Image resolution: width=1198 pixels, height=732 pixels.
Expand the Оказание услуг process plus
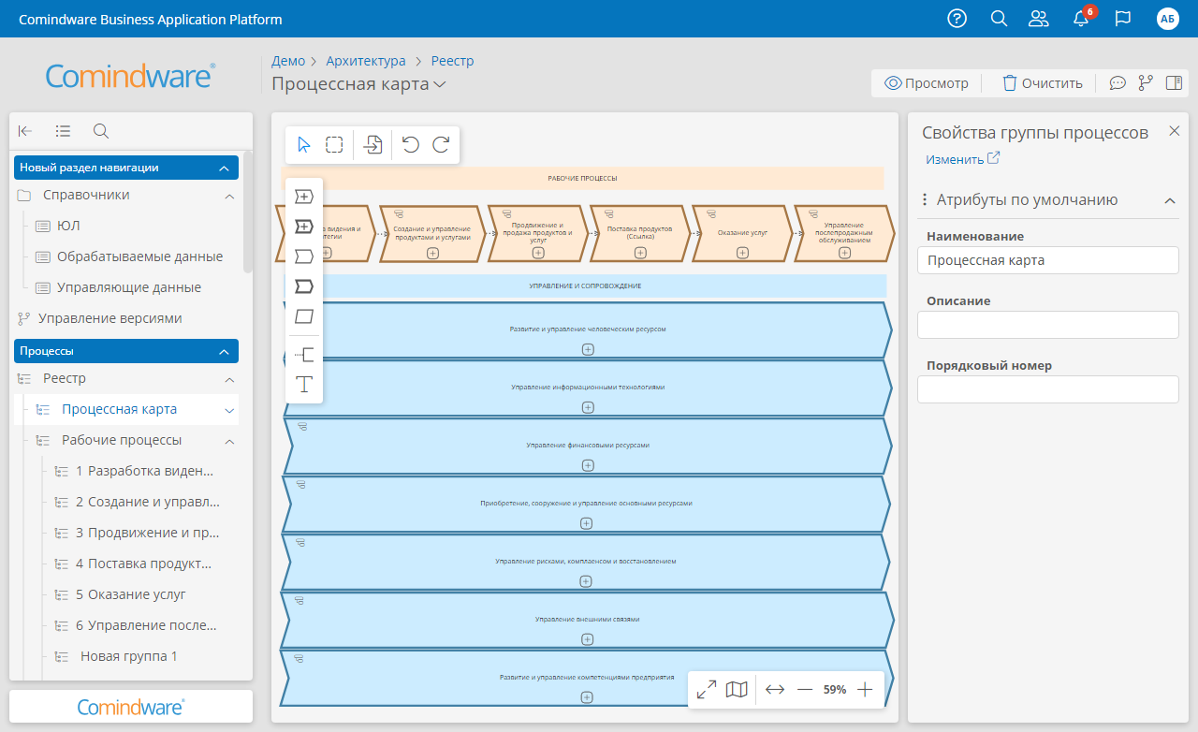tap(742, 253)
